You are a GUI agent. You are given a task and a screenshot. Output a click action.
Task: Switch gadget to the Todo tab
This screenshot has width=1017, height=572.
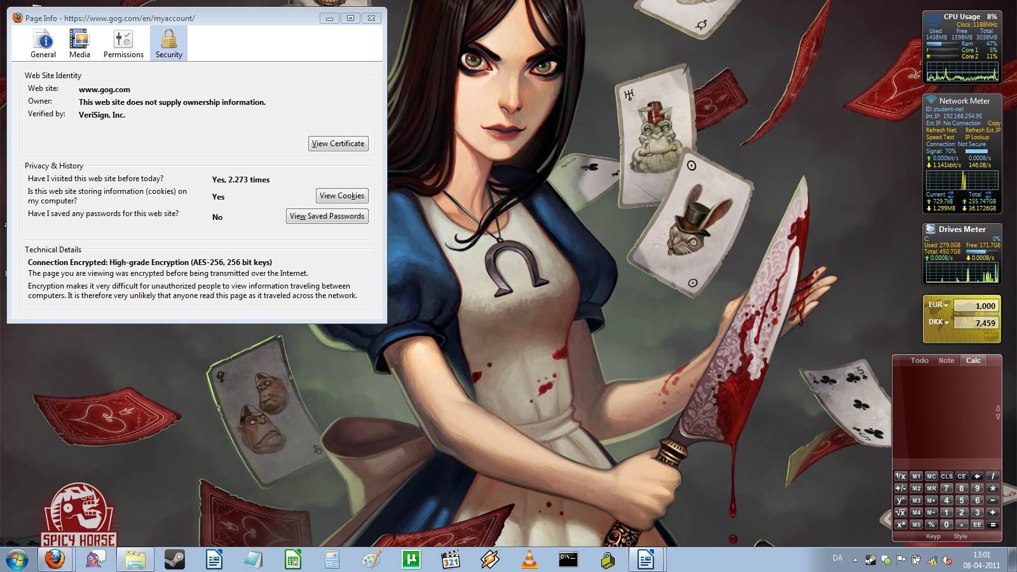tap(919, 360)
